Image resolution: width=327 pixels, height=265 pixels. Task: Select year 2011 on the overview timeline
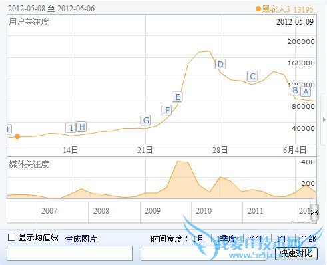255,210
